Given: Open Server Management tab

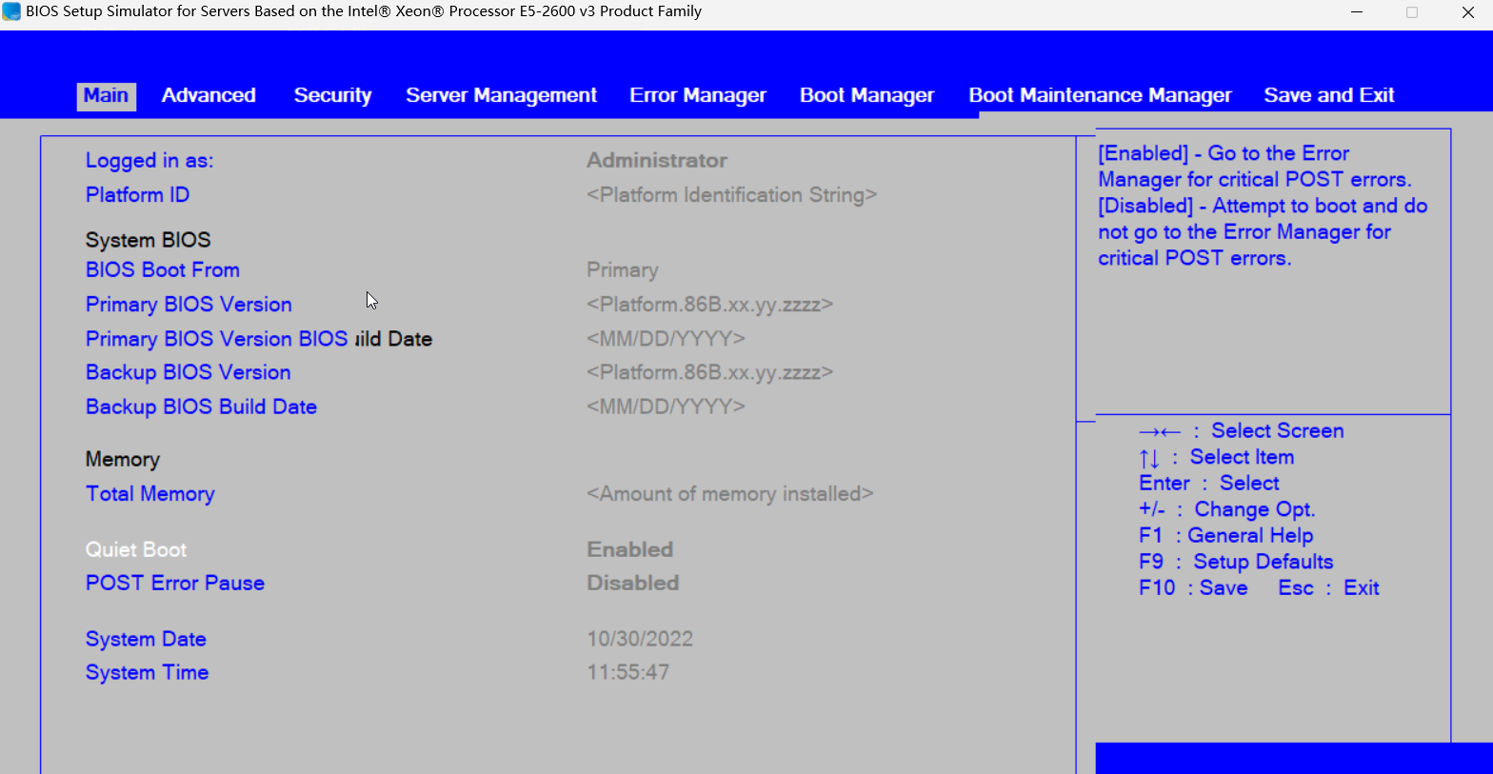Looking at the screenshot, I should 501,95.
